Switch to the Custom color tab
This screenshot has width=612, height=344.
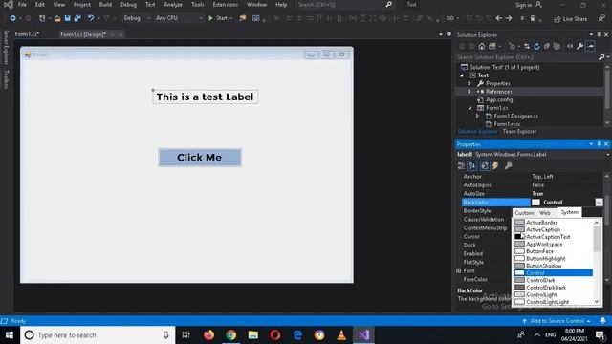point(524,213)
